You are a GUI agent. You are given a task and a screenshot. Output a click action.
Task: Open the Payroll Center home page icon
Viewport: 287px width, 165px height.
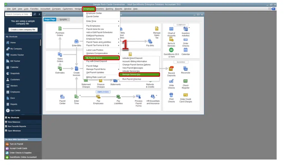tap(62, 96)
